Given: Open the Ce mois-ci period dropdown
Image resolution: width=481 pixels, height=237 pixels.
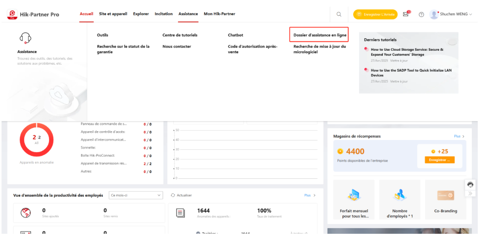Looking at the screenshot, I should (x=136, y=195).
